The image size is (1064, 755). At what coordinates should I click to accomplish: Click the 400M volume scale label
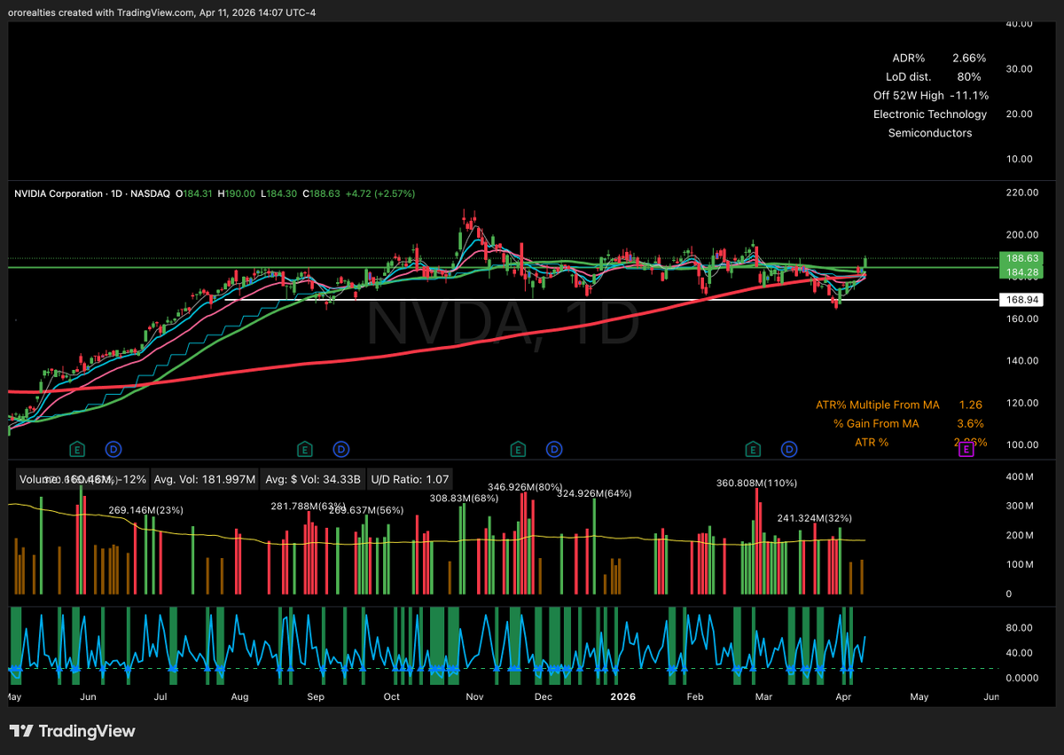(x=1021, y=478)
